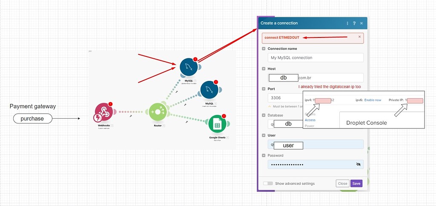
Task: Open the dialog's three-dot options menu
Action: (x=348, y=23)
